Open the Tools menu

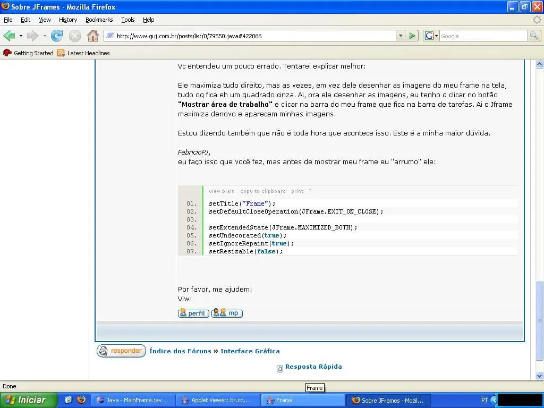tap(127, 20)
